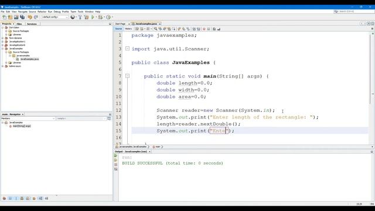Click the Output settings icon below Stop
Screen dimensions: 375x211
116,169
